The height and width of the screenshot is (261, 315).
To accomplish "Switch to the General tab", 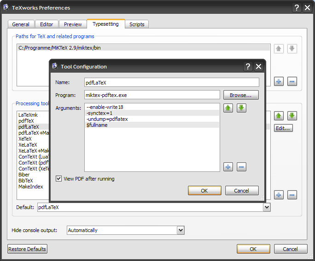I will 21,24.
